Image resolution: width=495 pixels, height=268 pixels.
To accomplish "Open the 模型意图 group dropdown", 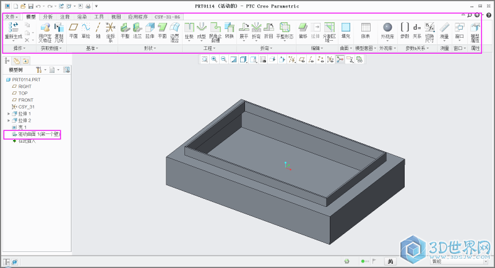I will coord(366,48).
